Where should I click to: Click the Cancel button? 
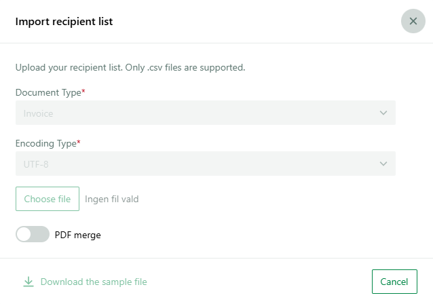[x=394, y=282]
